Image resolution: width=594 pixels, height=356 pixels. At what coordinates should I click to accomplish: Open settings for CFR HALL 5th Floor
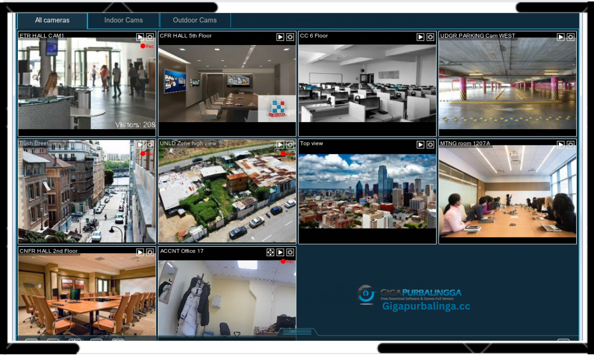(x=290, y=37)
